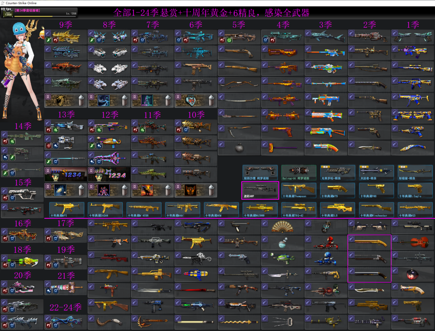Select the purple-handled golden hammer weapon
This screenshot has height=331, width=435.
282,148
